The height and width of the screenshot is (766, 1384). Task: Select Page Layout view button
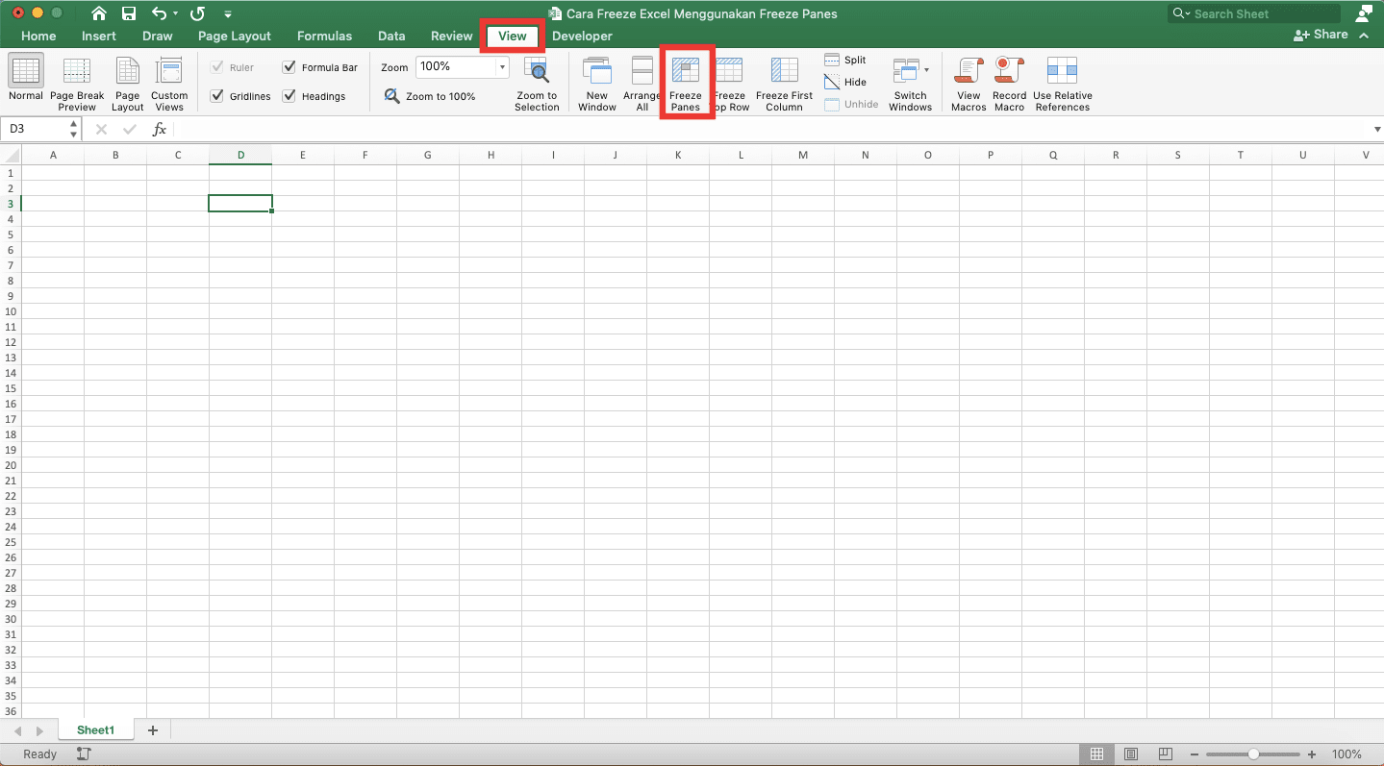pos(128,85)
